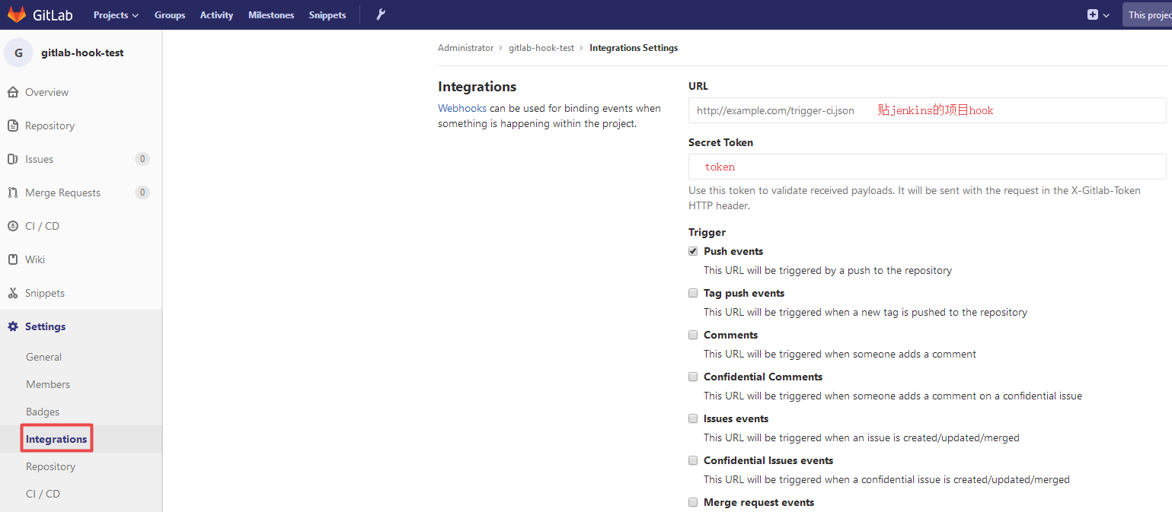Go to Activity in top navbar
Viewport: 1172px width, 512px height.
click(x=216, y=15)
